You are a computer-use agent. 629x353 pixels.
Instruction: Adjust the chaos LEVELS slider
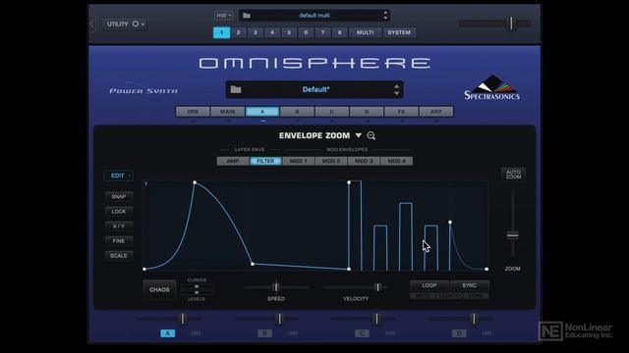pos(197,292)
